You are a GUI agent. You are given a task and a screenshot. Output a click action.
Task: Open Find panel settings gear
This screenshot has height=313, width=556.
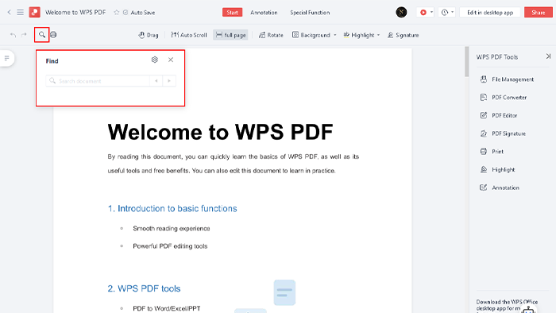tap(155, 60)
